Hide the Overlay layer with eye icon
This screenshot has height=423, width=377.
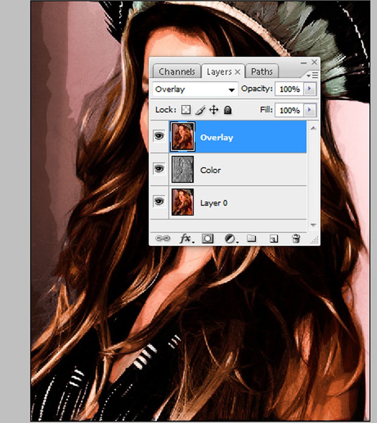(159, 136)
